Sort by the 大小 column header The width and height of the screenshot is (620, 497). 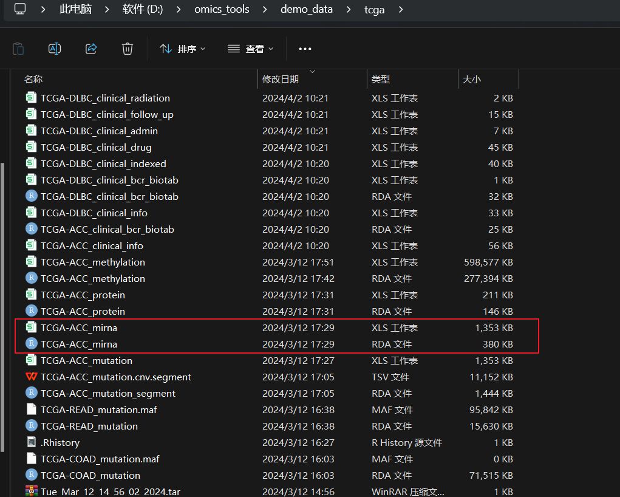point(471,79)
